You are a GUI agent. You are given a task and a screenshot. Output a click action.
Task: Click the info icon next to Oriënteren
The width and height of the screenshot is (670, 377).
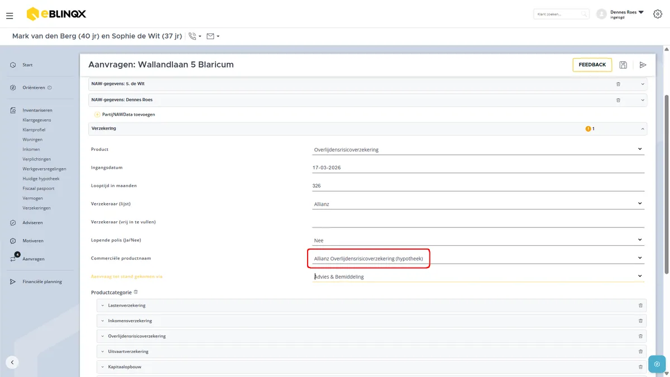pyautogui.click(x=50, y=88)
